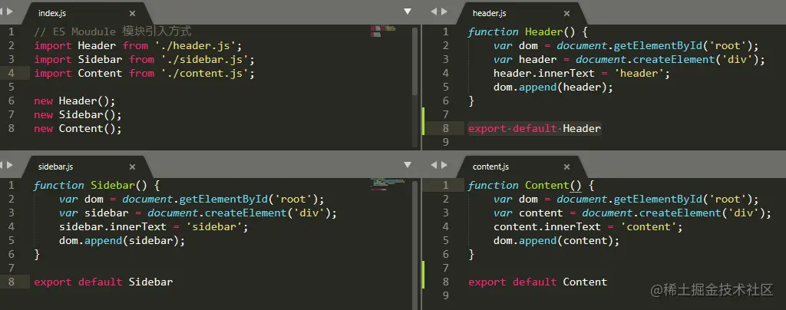Click the 'var dom' line in sidebar.js
Image resolution: width=786 pixels, height=310 pixels.
tap(192, 199)
